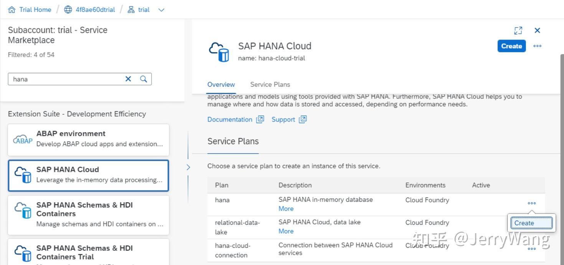
Task: Select the Overview tab
Action: tap(221, 84)
